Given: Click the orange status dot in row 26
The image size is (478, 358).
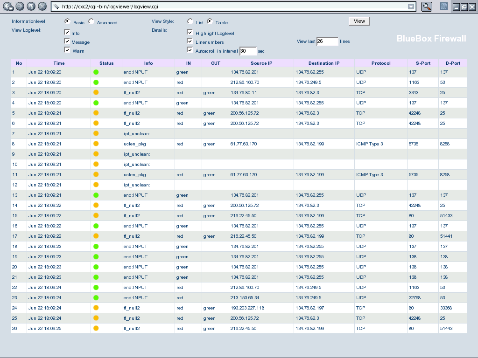Looking at the screenshot, I should 96,329.
